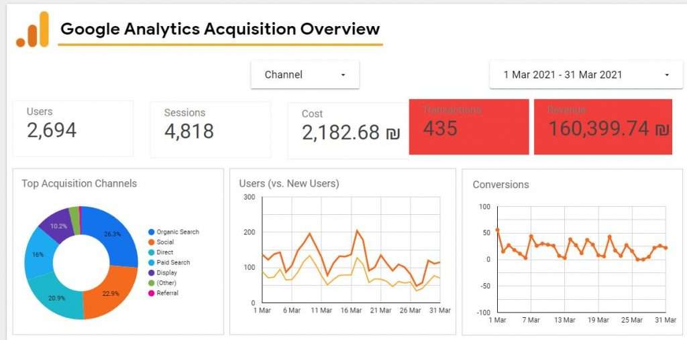Image resolution: width=687 pixels, height=340 pixels.
Task: Click the 300 y-axis label on the Users chart
Action: [249, 197]
